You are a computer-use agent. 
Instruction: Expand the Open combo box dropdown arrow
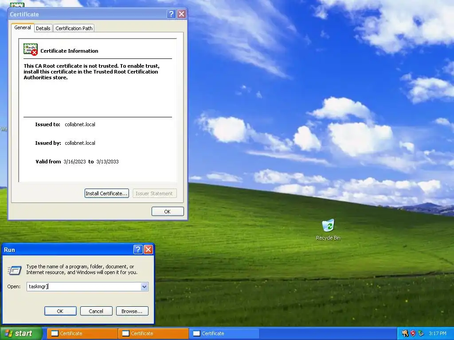click(x=144, y=286)
